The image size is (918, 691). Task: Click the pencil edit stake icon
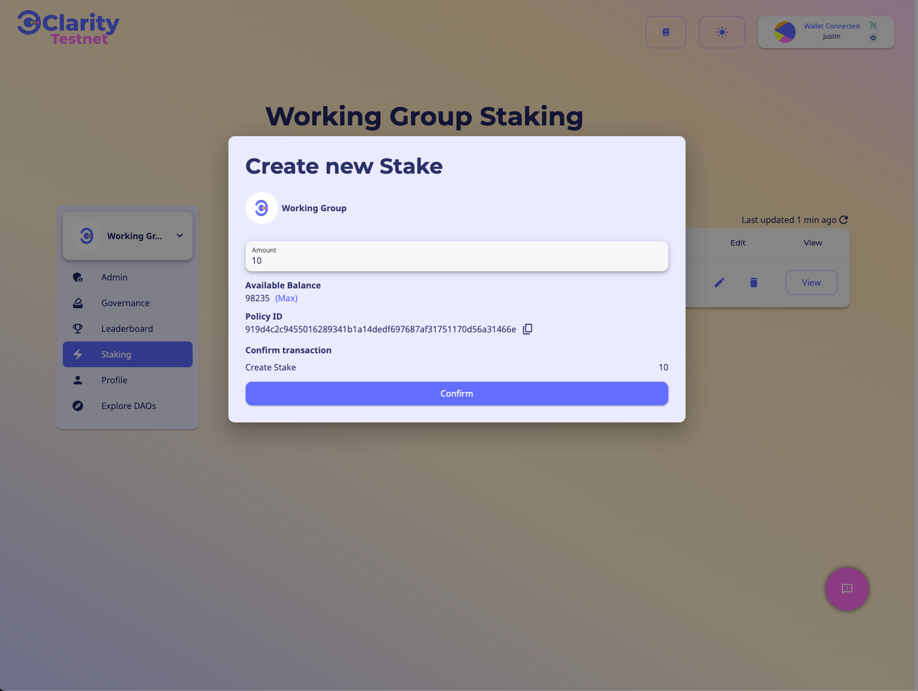click(x=719, y=283)
